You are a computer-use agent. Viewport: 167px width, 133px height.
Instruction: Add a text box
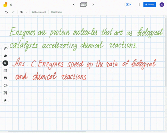tap(5, 93)
